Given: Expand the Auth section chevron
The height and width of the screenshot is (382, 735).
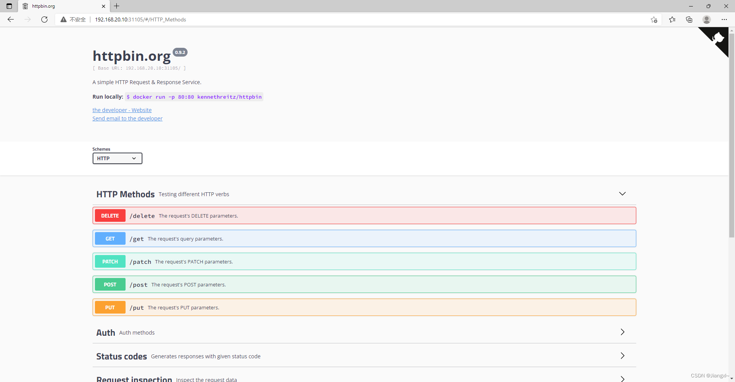Looking at the screenshot, I should click(622, 332).
